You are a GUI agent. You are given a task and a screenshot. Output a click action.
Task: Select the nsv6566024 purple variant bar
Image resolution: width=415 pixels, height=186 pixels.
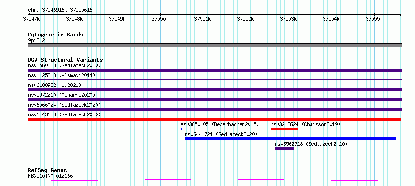pyautogui.click(x=214, y=109)
